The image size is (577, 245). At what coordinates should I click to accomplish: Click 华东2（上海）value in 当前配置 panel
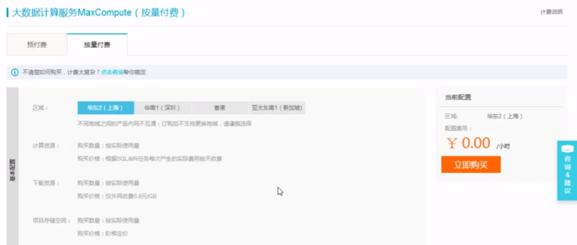pos(505,116)
